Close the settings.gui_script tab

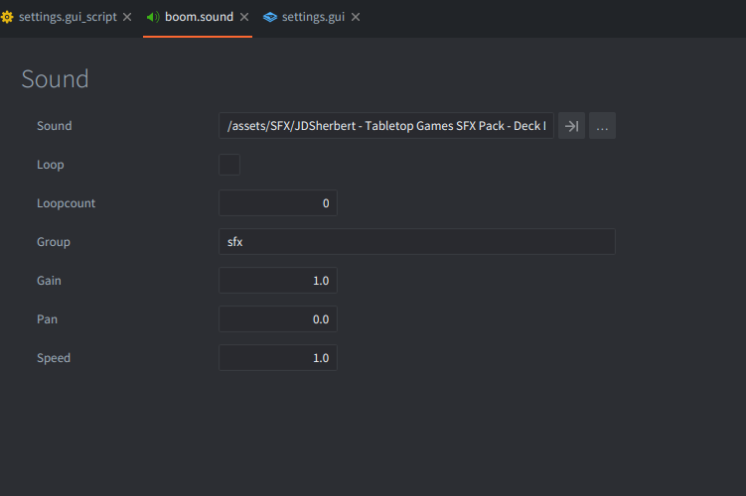pyautogui.click(x=127, y=17)
